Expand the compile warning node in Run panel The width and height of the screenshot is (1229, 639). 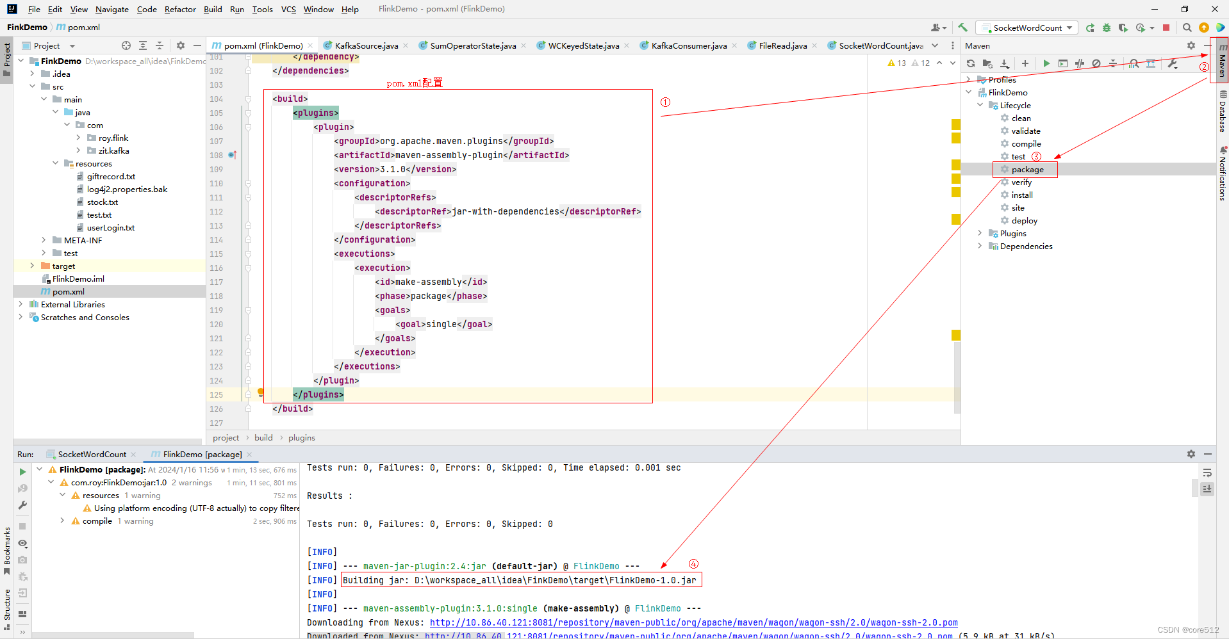(62, 521)
